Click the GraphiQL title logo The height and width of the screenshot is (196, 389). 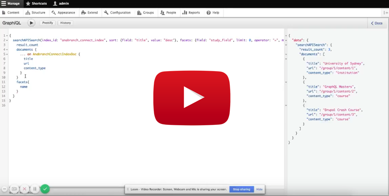click(12, 23)
